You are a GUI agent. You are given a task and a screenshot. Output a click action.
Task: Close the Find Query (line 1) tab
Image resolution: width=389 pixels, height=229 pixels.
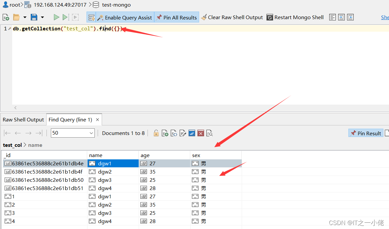click(97, 120)
